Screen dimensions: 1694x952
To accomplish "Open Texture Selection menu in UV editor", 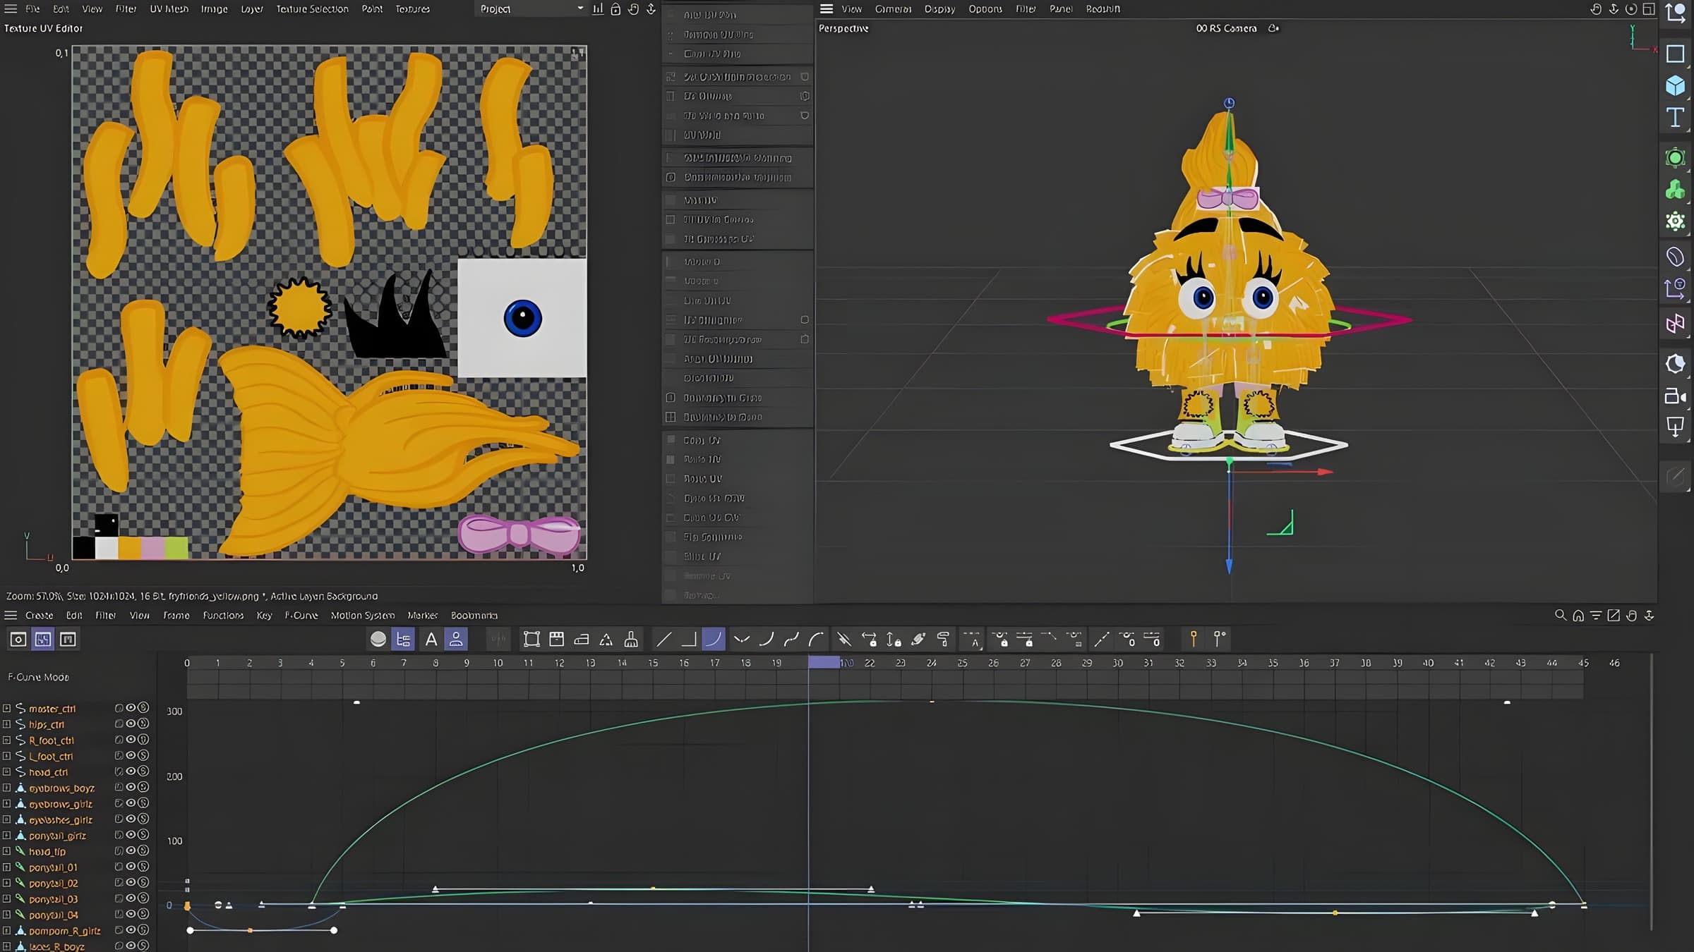I will 312,9.
